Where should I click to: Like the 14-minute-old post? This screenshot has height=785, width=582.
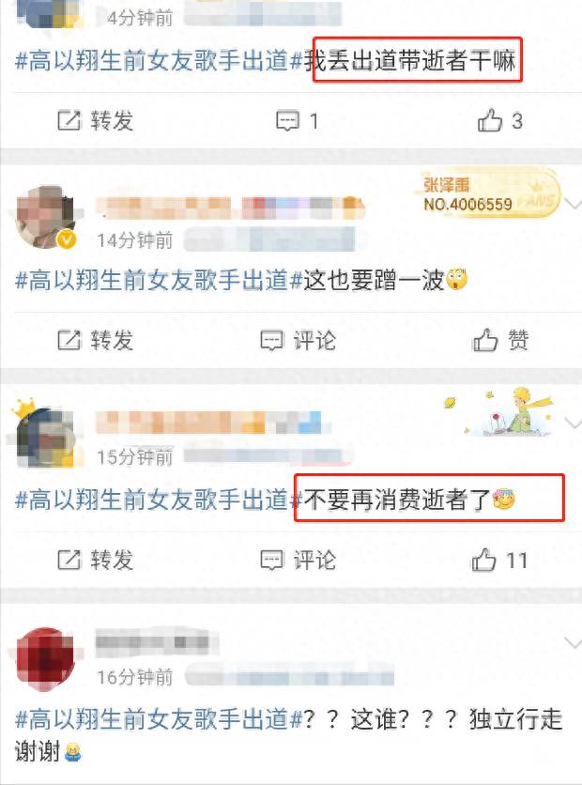(500, 340)
